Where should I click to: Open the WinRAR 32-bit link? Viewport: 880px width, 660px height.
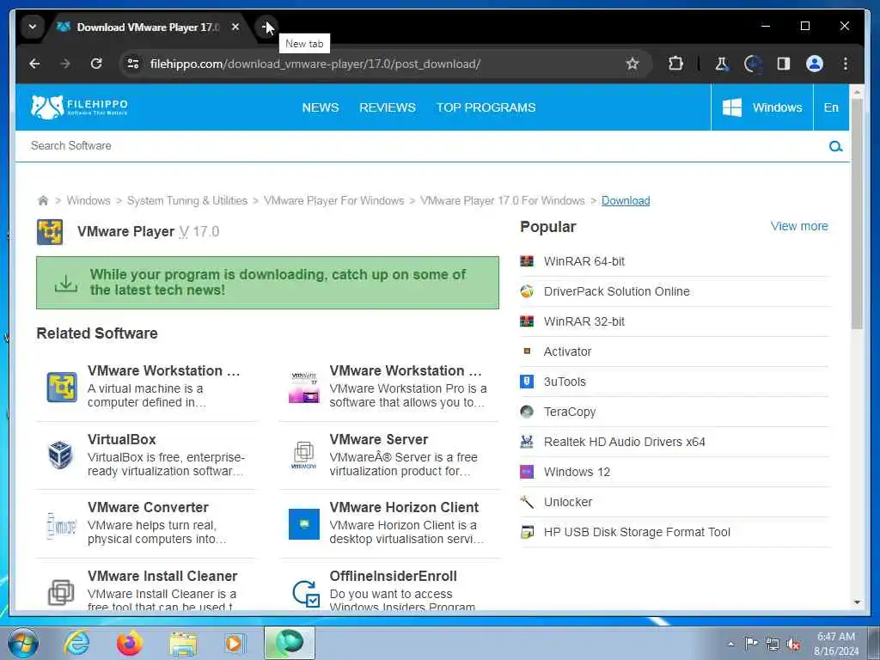point(584,321)
